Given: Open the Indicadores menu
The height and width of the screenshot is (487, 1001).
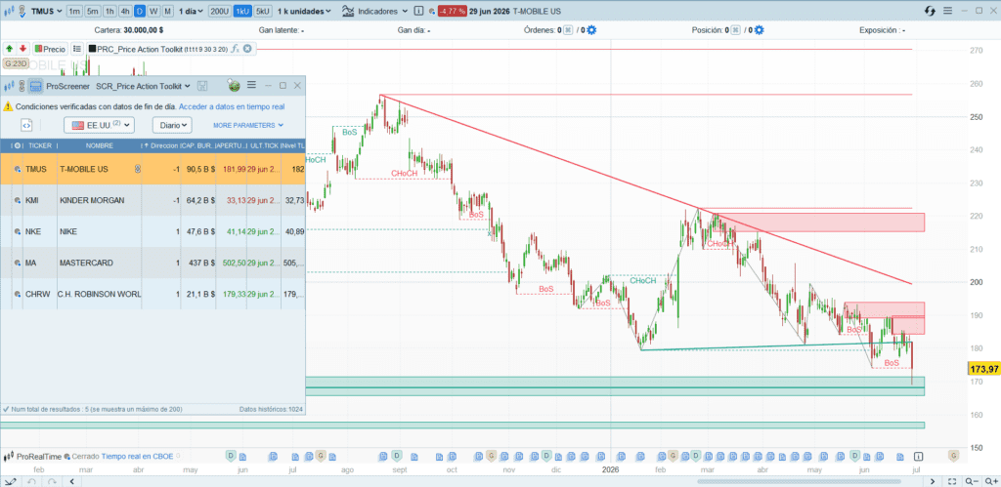Looking at the screenshot, I should pyautogui.click(x=374, y=11).
